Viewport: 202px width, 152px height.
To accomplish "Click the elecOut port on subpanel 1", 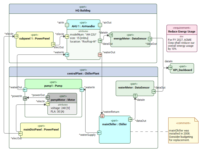I will tap(53, 44).
